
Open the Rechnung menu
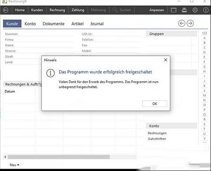[x=57, y=10]
